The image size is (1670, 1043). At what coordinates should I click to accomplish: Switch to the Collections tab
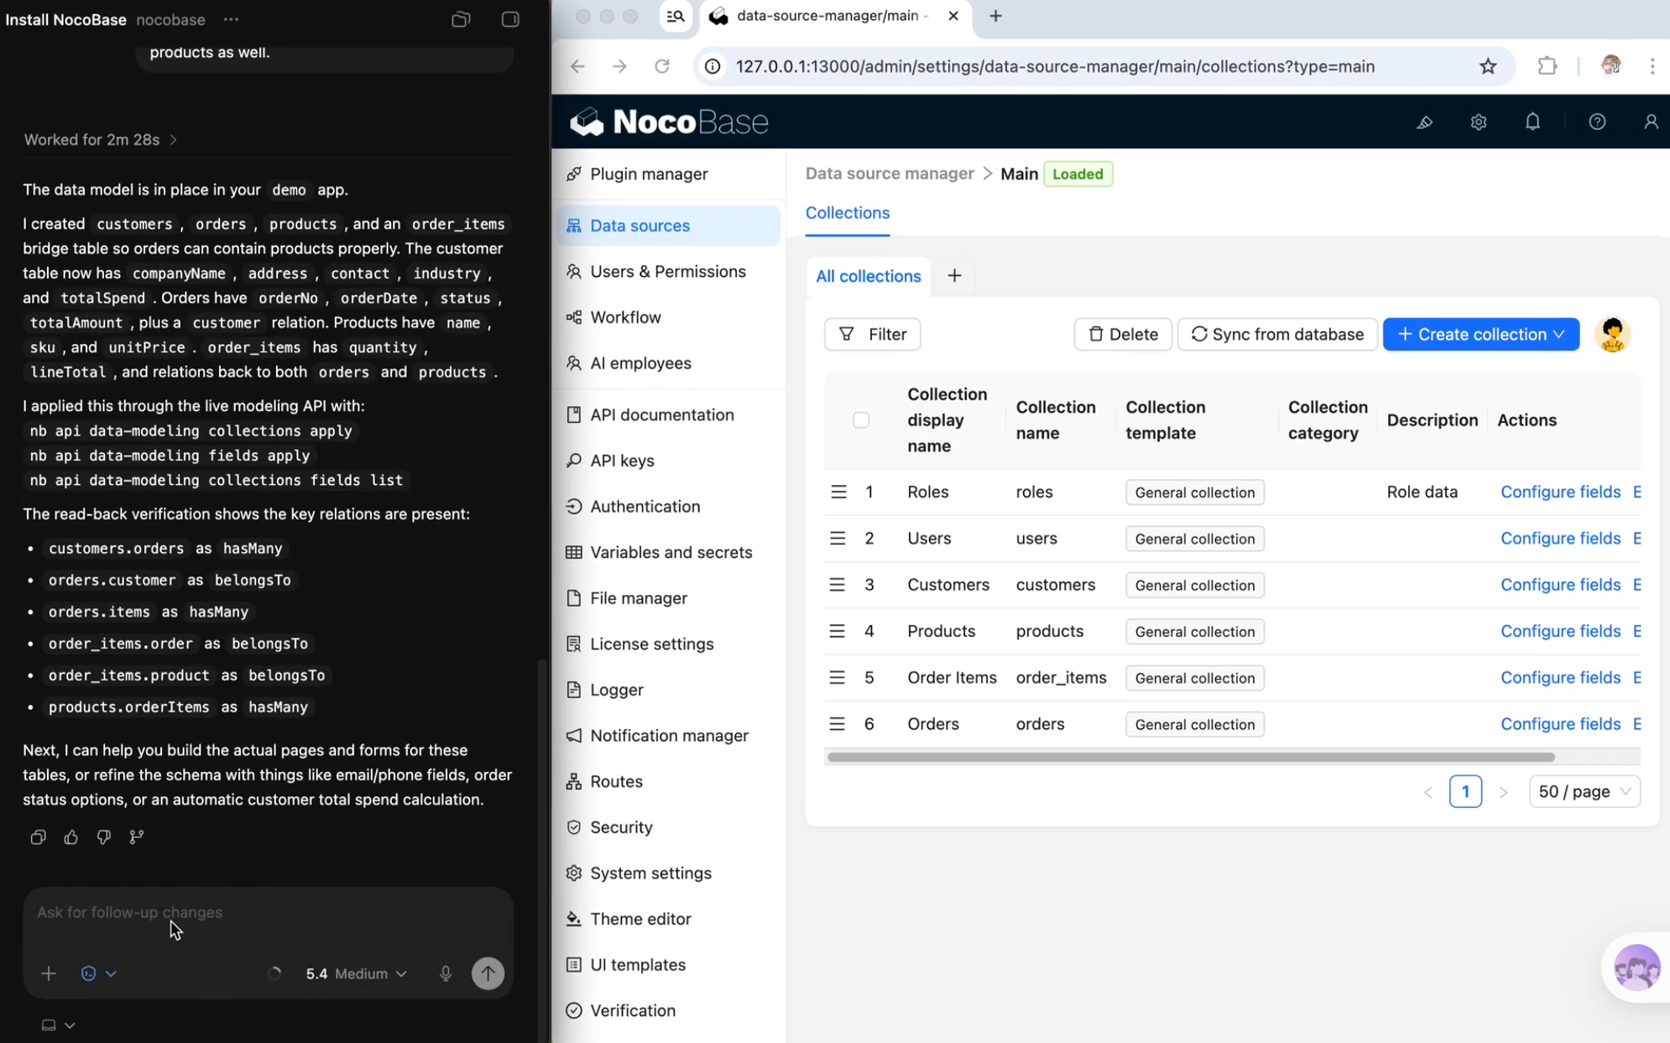point(848,213)
